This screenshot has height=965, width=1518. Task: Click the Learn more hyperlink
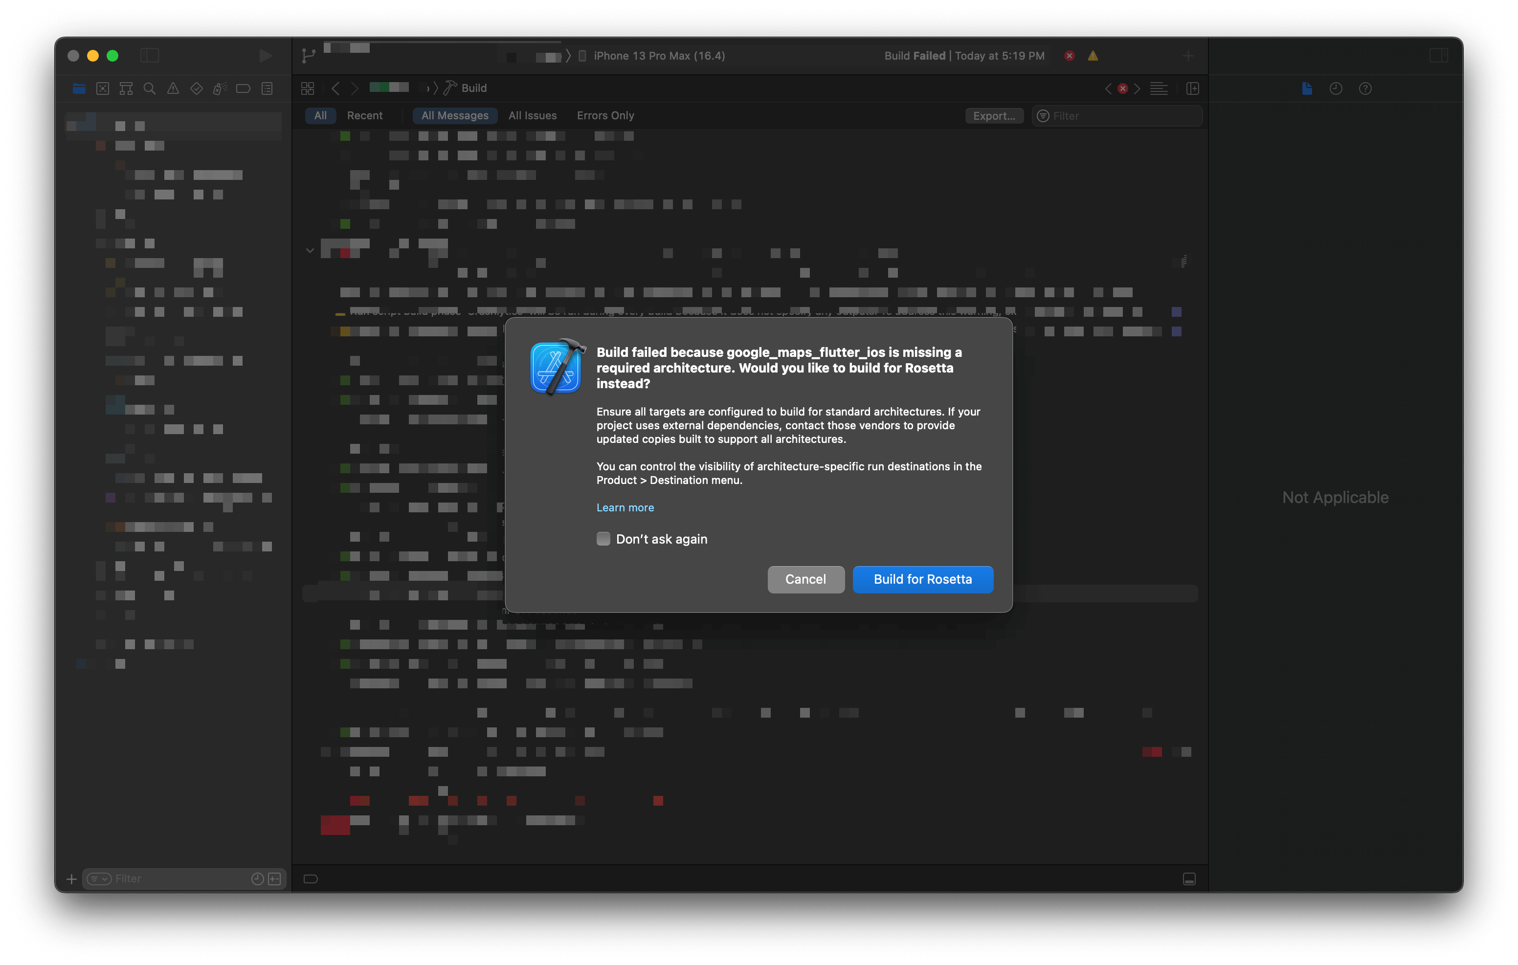tap(625, 507)
